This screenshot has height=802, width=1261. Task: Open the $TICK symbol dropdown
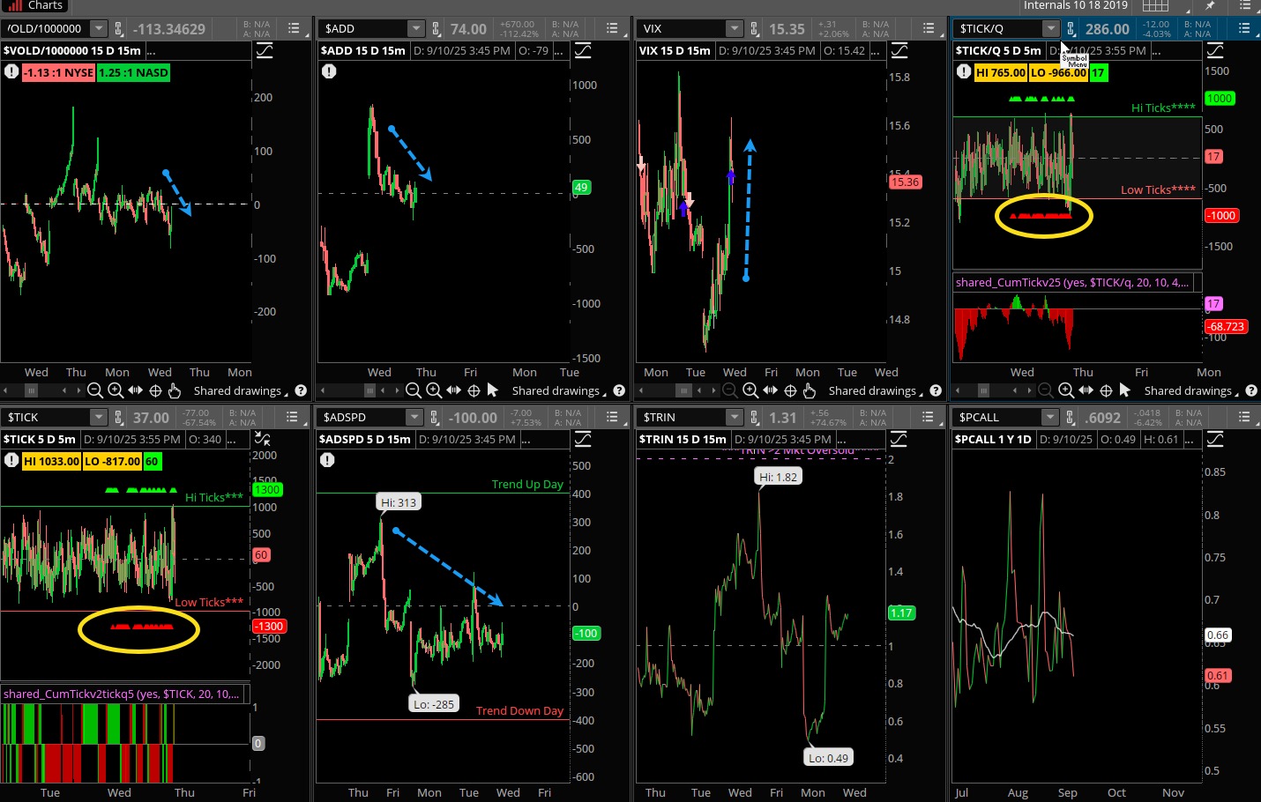click(x=98, y=418)
